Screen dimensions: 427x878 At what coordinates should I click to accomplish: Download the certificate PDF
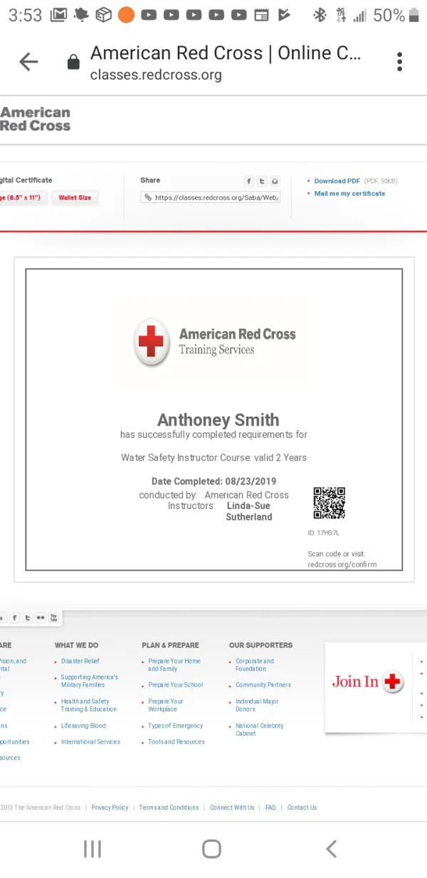337,181
